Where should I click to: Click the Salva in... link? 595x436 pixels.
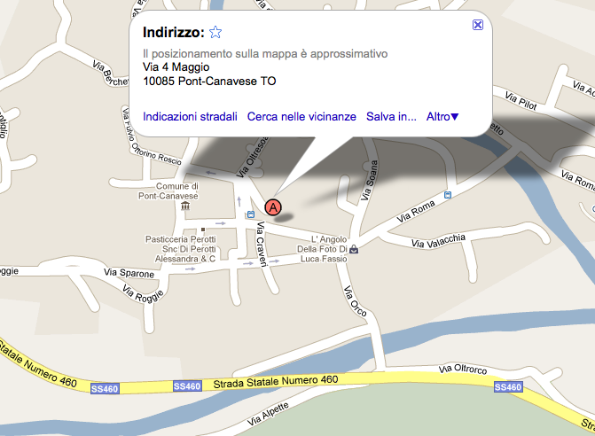pos(391,116)
